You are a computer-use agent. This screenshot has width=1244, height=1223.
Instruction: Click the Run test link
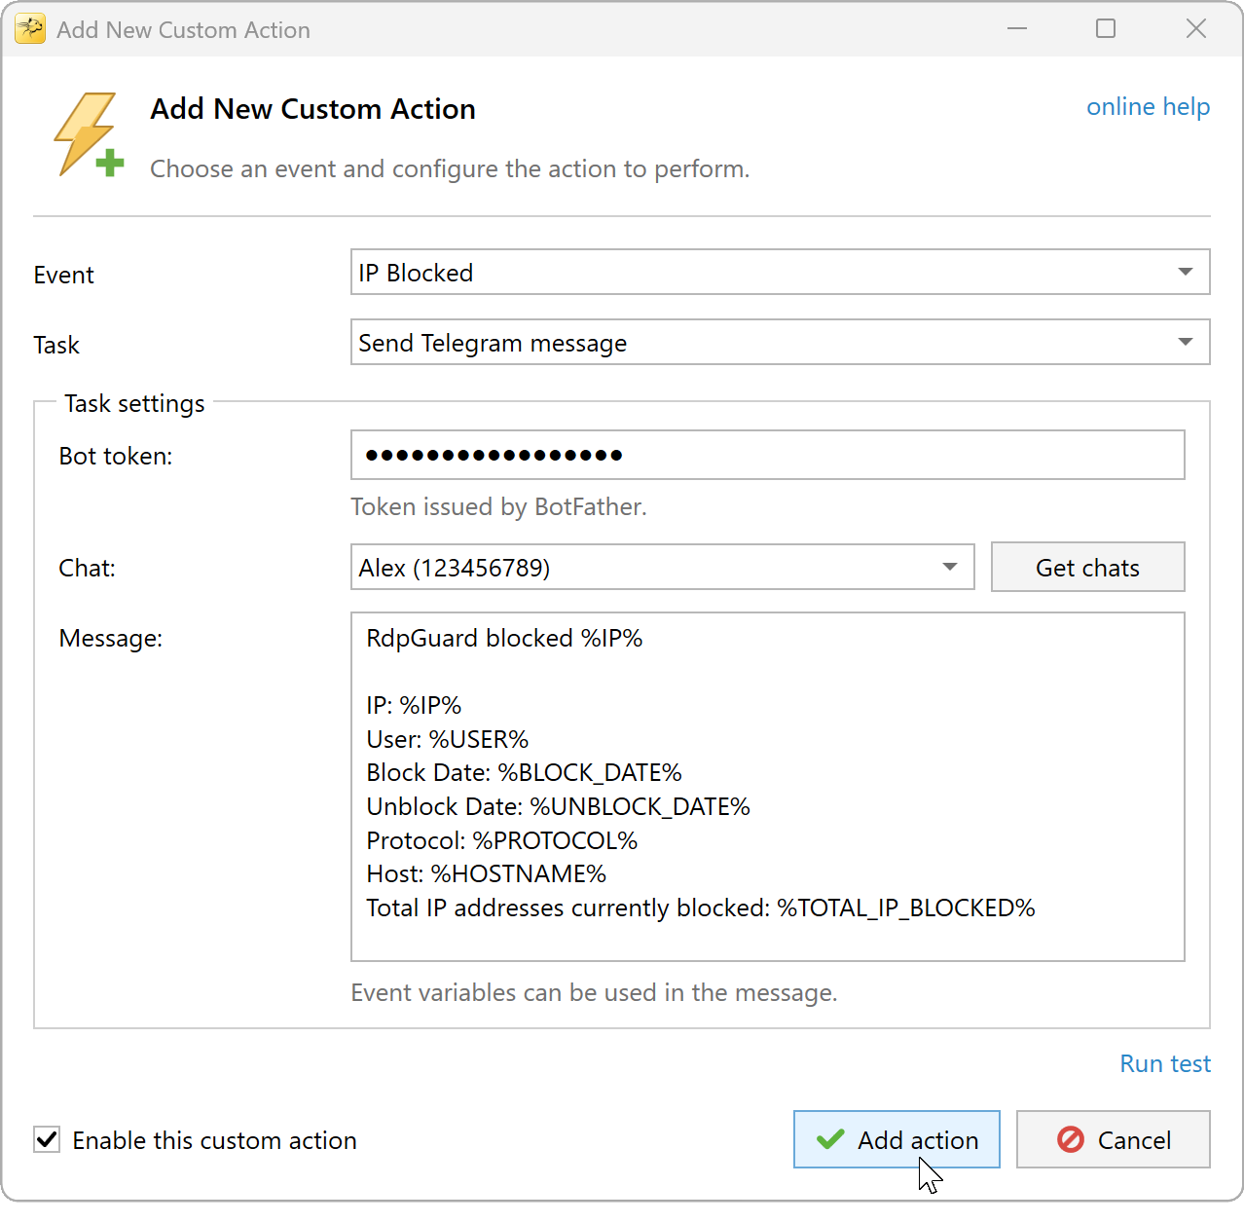point(1165,1063)
